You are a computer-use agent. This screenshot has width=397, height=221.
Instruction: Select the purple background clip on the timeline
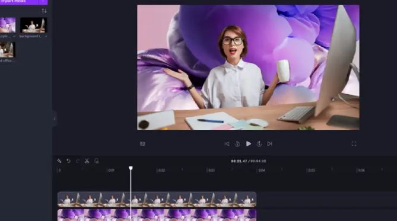click(x=157, y=215)
